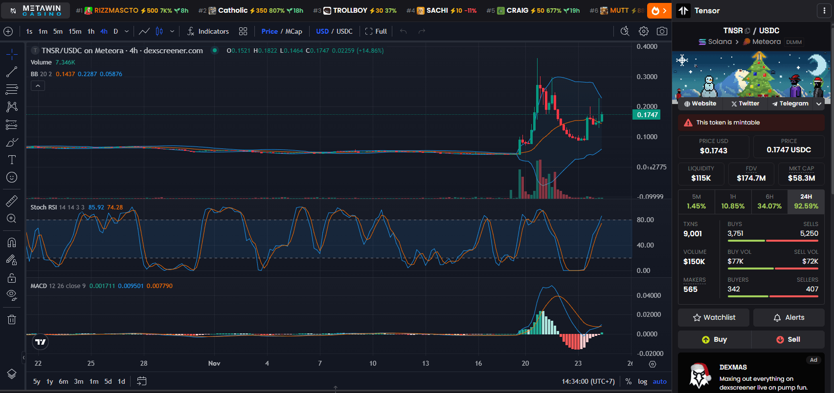The width and height of the screenshot is (834, 393).
Task: Add the pair to Watchlist
Action: click(x=714, y=317)
